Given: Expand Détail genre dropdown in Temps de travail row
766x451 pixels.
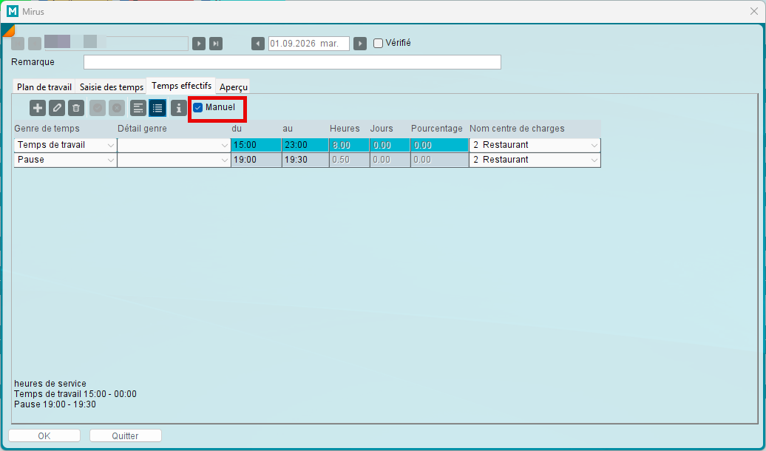Looking at the screenshot, I should pos(224,145).
